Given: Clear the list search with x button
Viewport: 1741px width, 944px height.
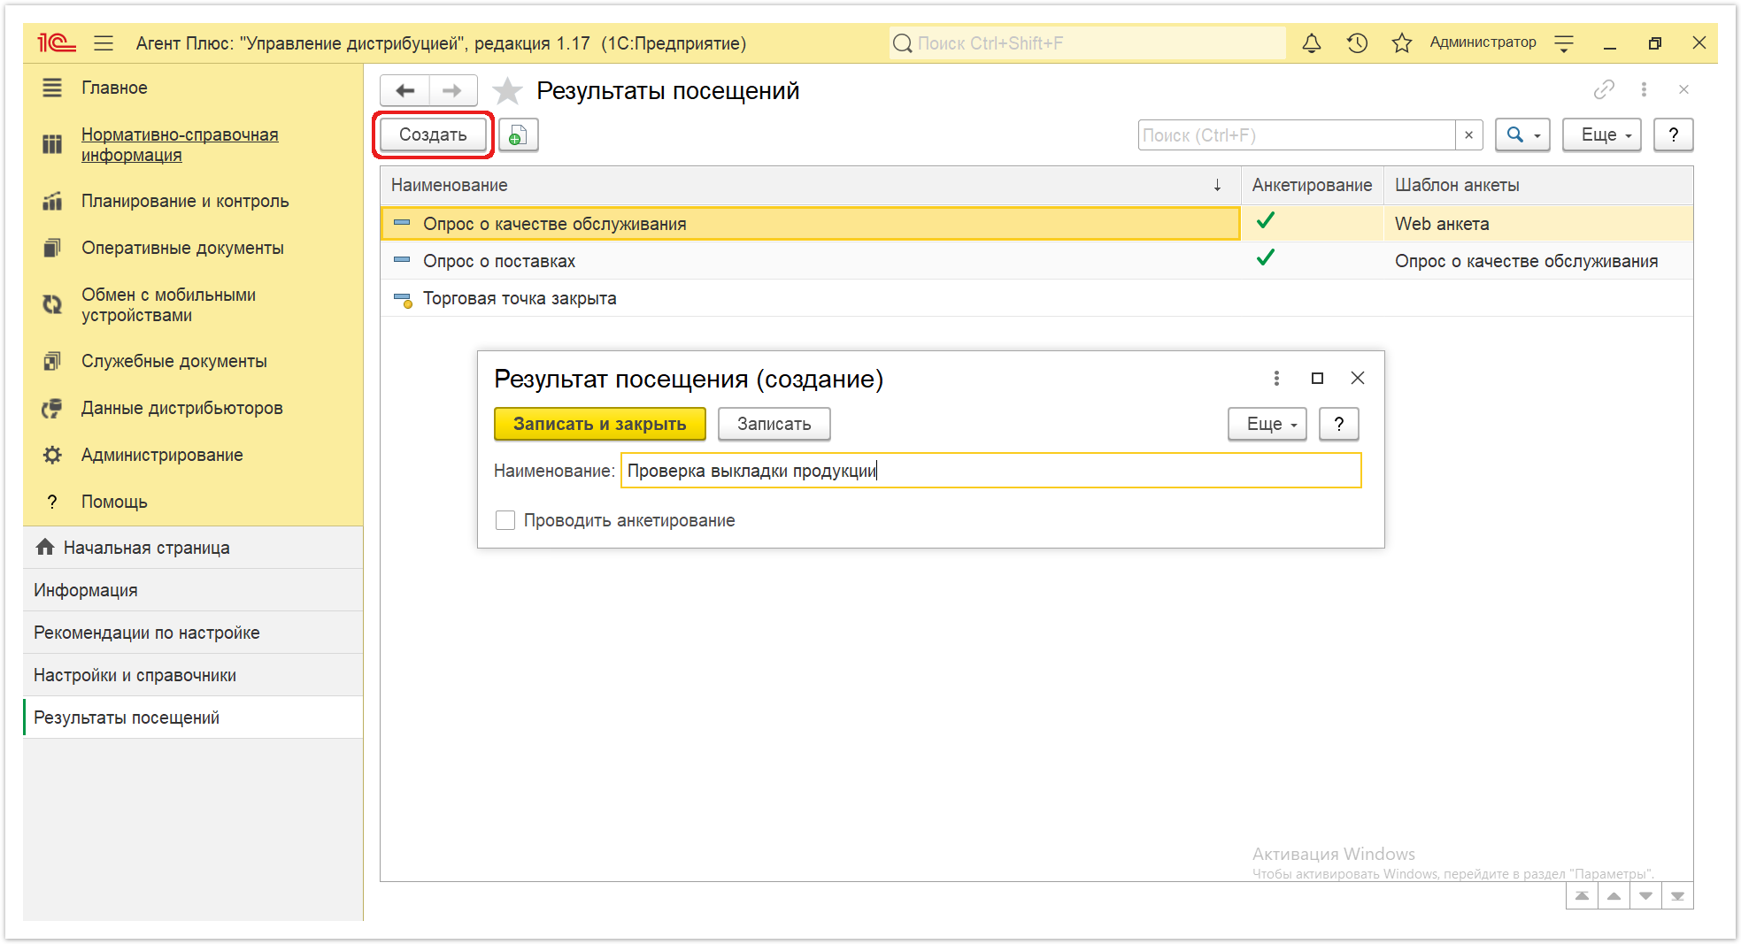Looking at the screenshot, I should [x=1468, y=135].
